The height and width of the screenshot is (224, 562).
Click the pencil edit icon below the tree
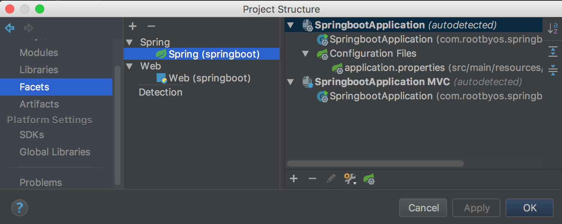[330, 178]
